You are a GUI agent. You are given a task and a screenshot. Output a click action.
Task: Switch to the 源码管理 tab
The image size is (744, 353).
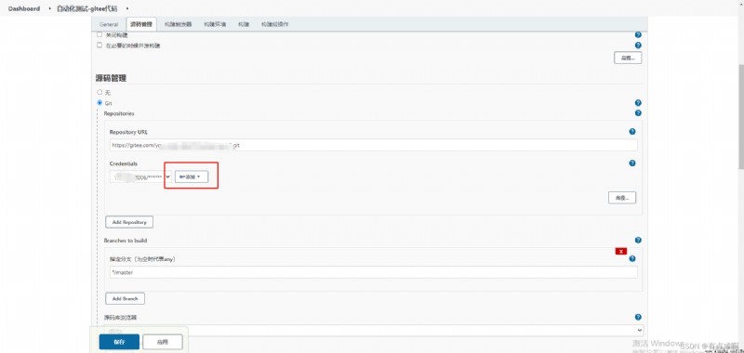point(141,24)
